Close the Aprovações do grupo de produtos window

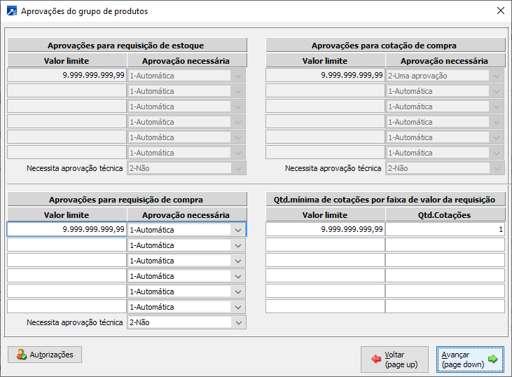point(500,11)
